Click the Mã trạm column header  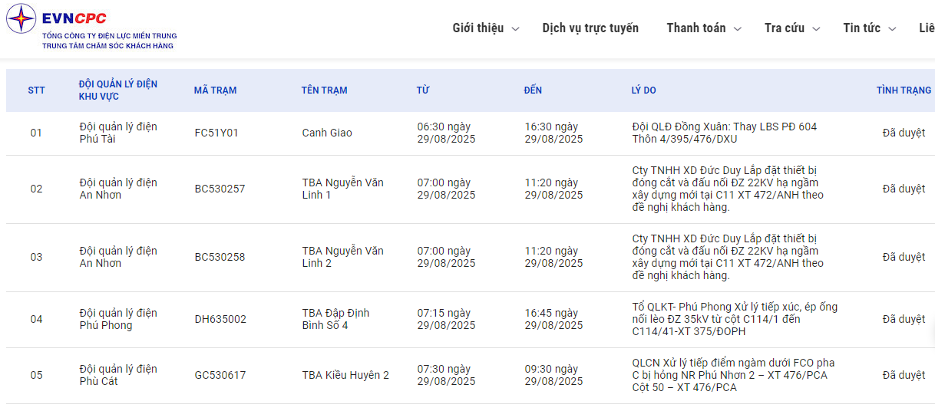[215, 90]
